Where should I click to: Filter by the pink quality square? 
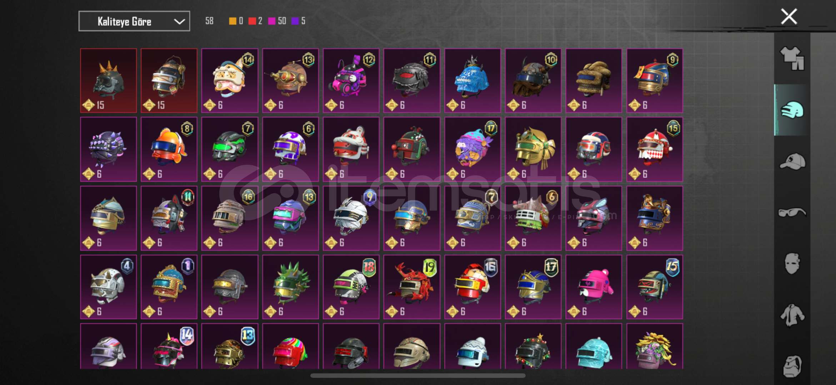(x=272, y=21)
